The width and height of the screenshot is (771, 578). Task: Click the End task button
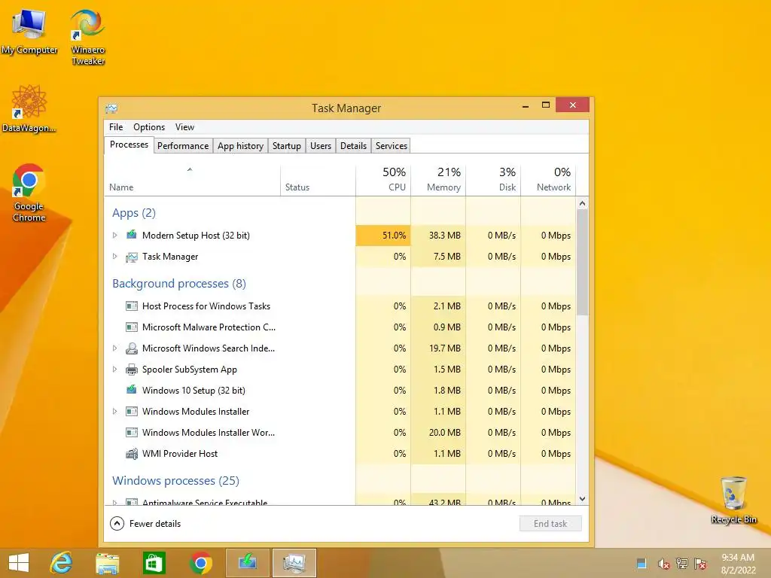(x=550, y=524)
